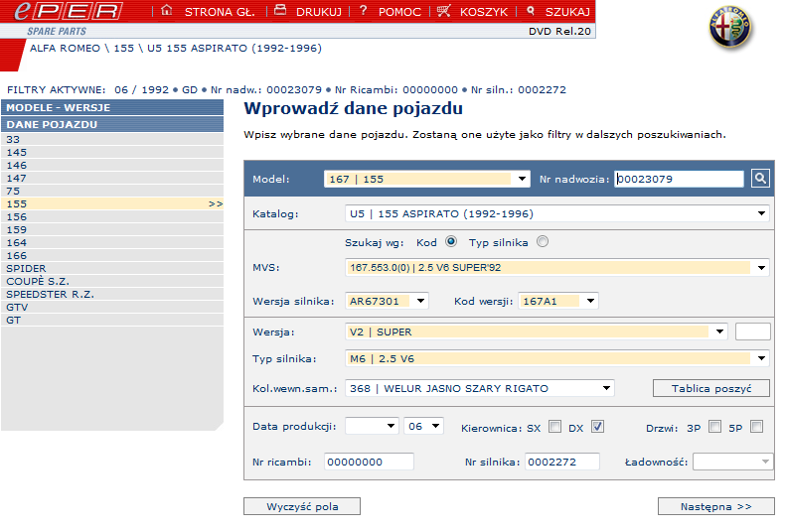
Task: Open STRONA GŁ. home page
Action: click(x=220, y=12)
